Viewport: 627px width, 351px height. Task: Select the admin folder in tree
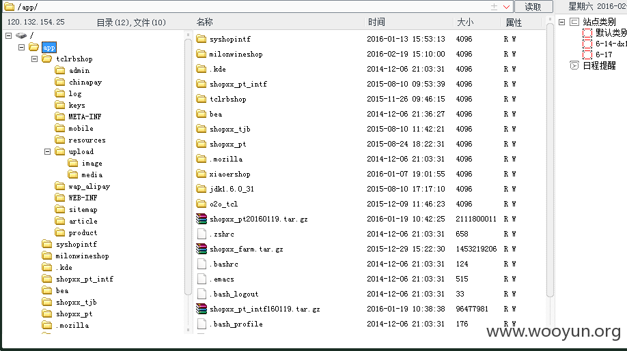pos(79,71)
